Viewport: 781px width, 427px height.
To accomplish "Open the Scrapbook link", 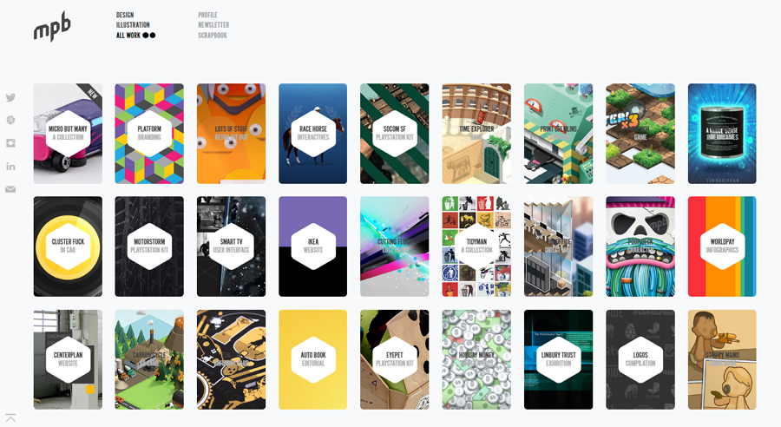I will pos(213,36).
